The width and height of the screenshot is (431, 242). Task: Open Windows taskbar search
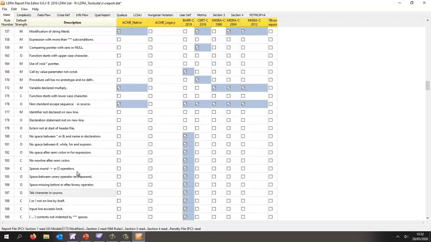[x=20, y=237]
